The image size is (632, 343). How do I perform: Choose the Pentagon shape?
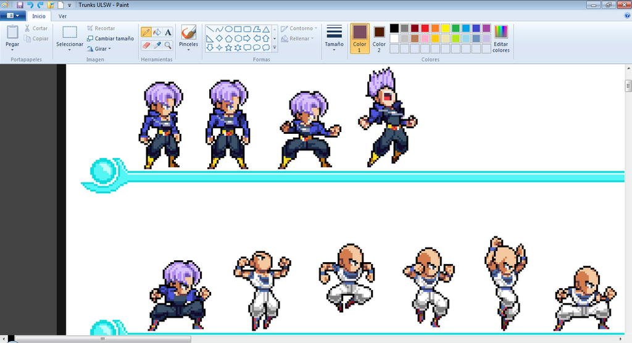[228, 39]
